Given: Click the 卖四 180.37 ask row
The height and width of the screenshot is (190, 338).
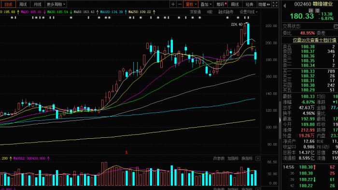Looking at the screenshot, I should click(310, 51).
